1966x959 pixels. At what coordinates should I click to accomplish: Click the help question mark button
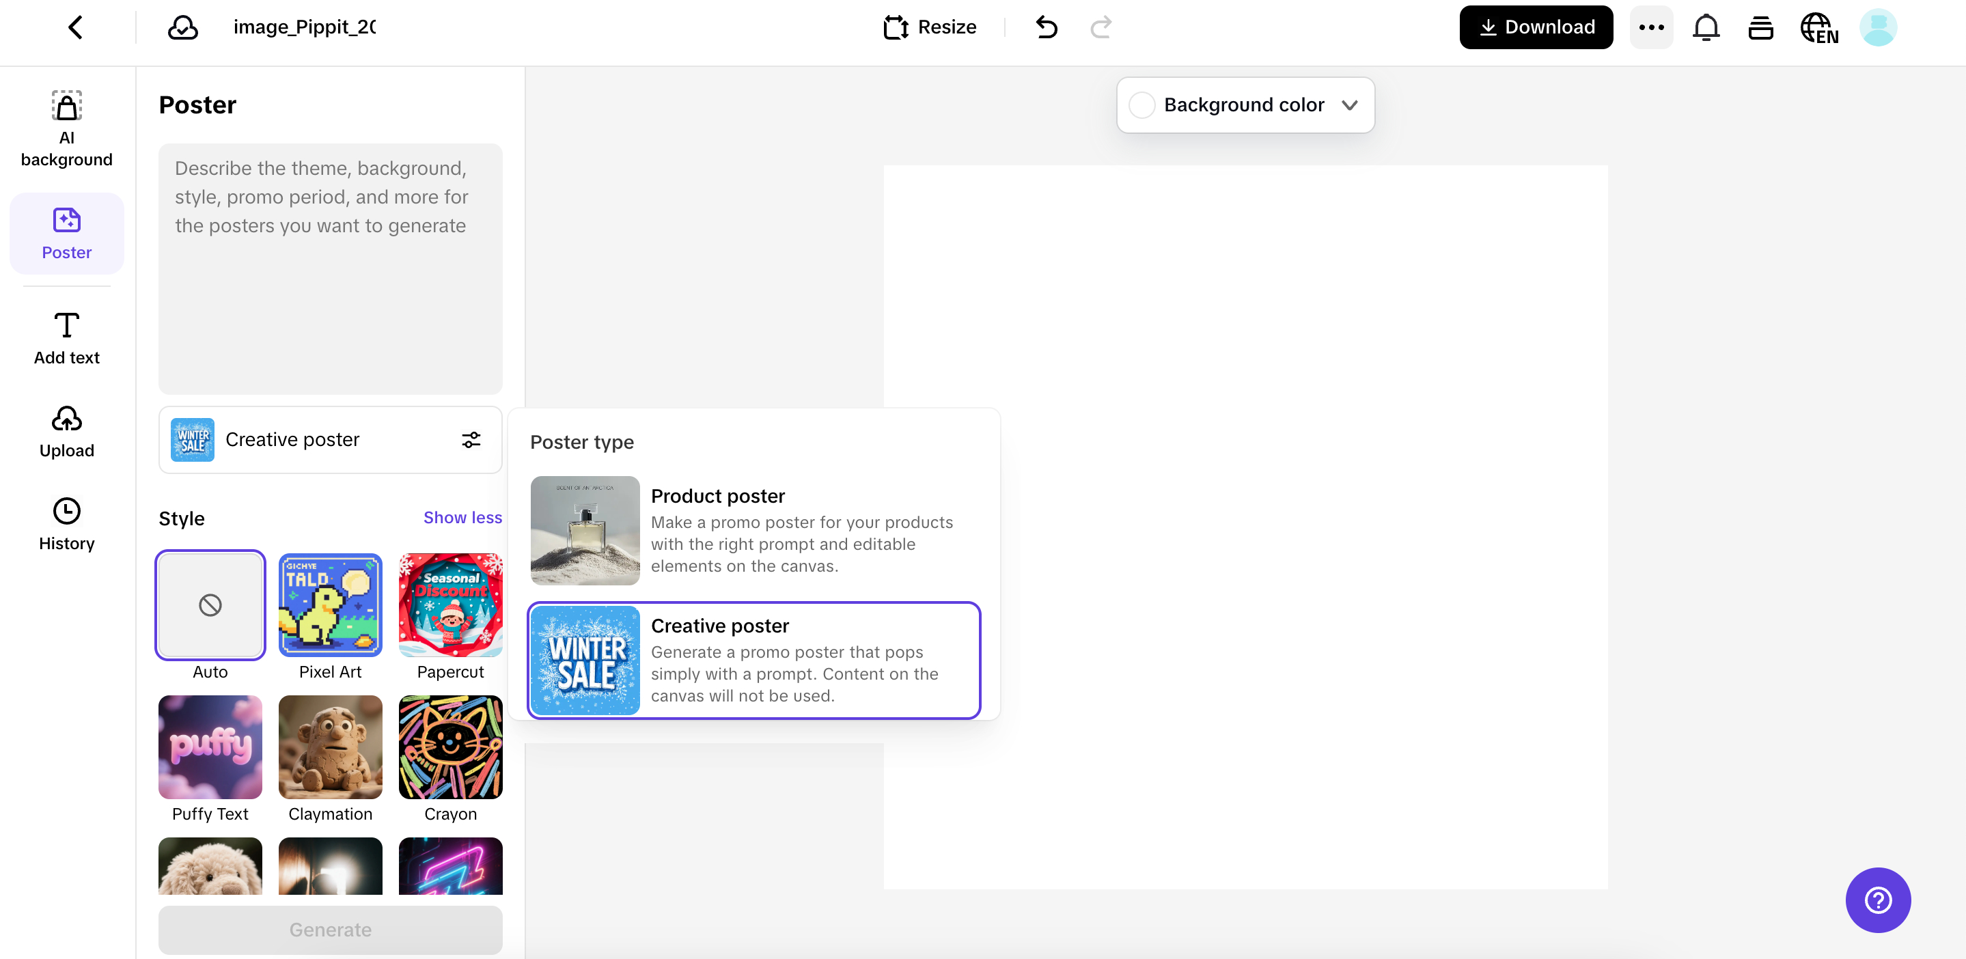click(x=1877, y=900)
